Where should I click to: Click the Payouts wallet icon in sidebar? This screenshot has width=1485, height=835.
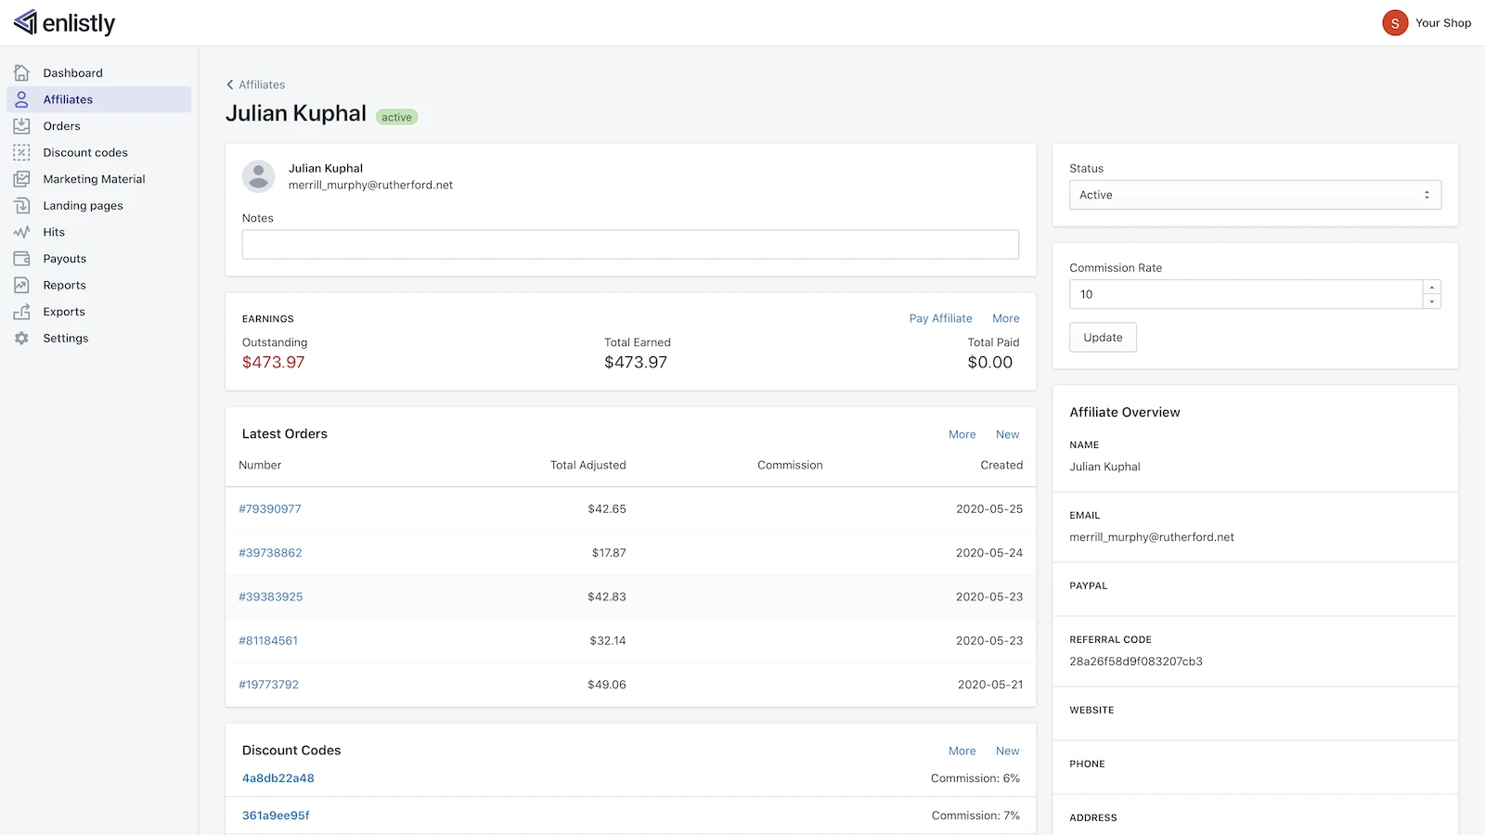[21, 259]
